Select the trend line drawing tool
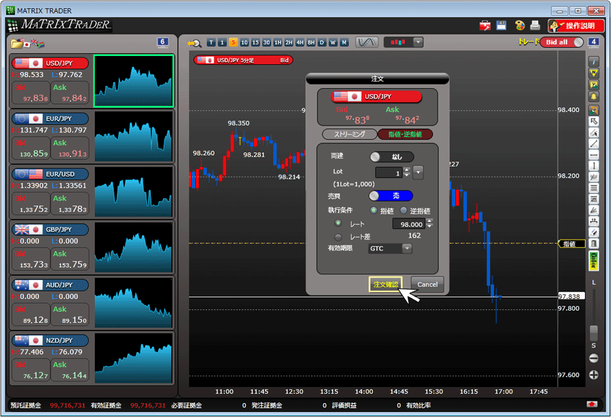Screen dimensions: 611x417 tap(593, 144)
